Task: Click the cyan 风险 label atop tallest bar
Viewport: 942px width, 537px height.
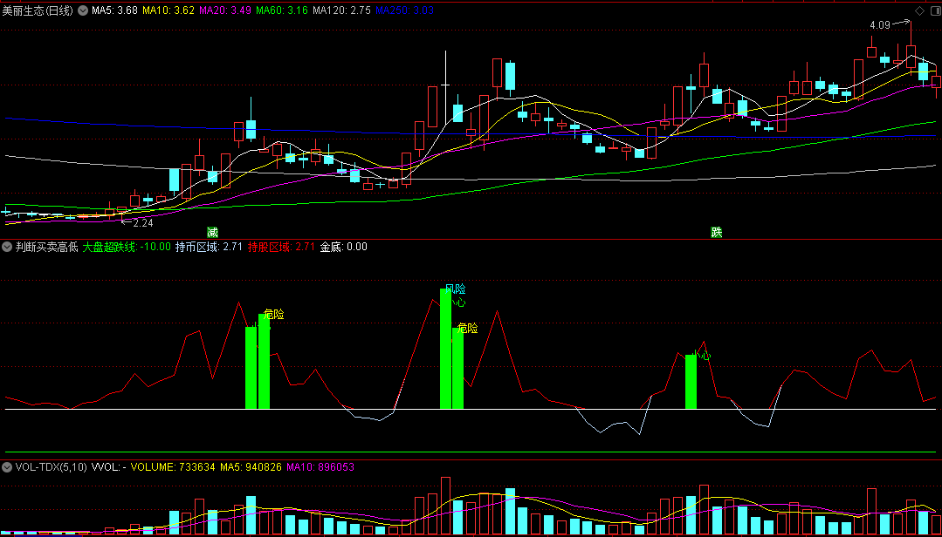Action: [x=455, y=289]
